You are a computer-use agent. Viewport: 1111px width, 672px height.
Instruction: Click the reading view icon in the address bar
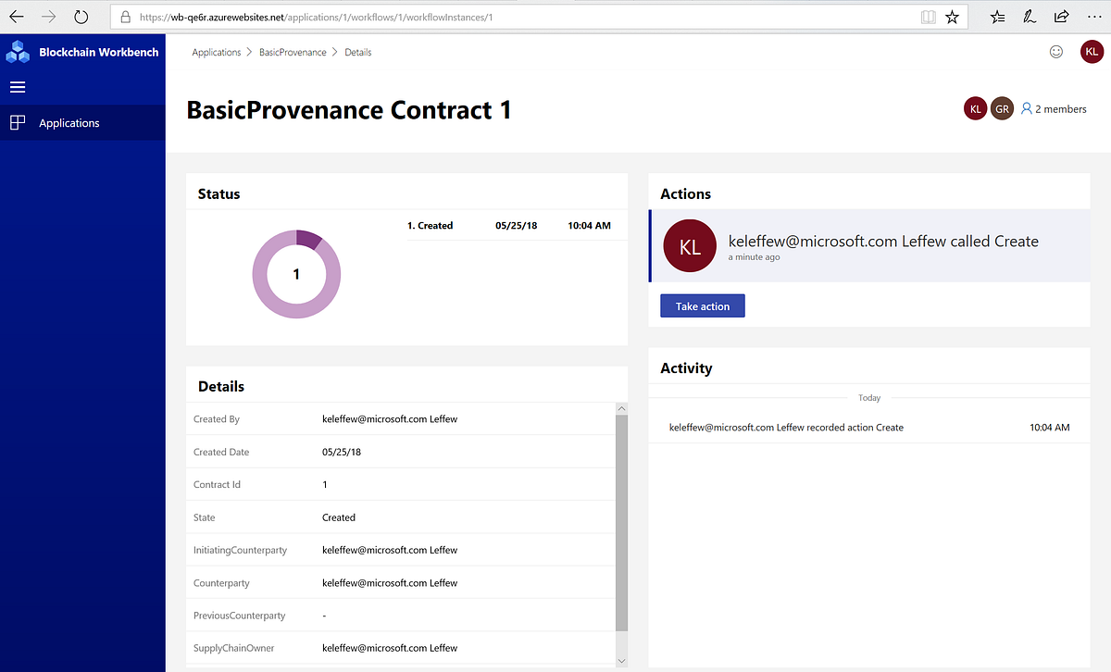point(928,16)
